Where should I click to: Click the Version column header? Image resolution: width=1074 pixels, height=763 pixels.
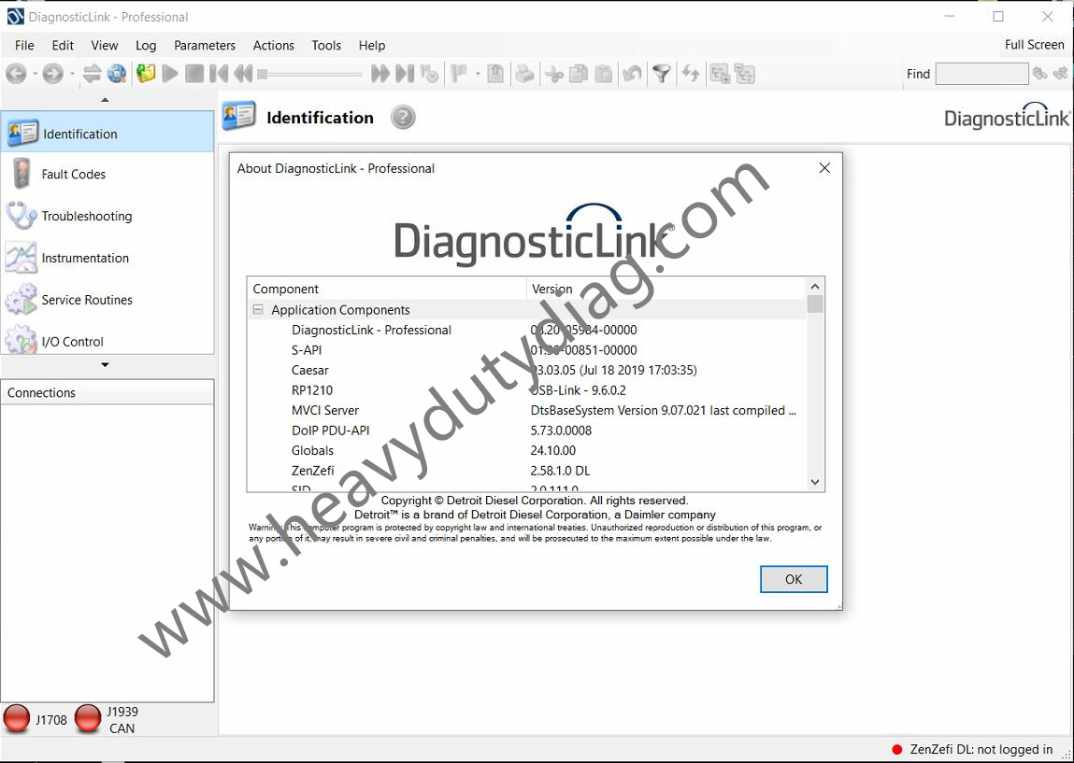666,288
